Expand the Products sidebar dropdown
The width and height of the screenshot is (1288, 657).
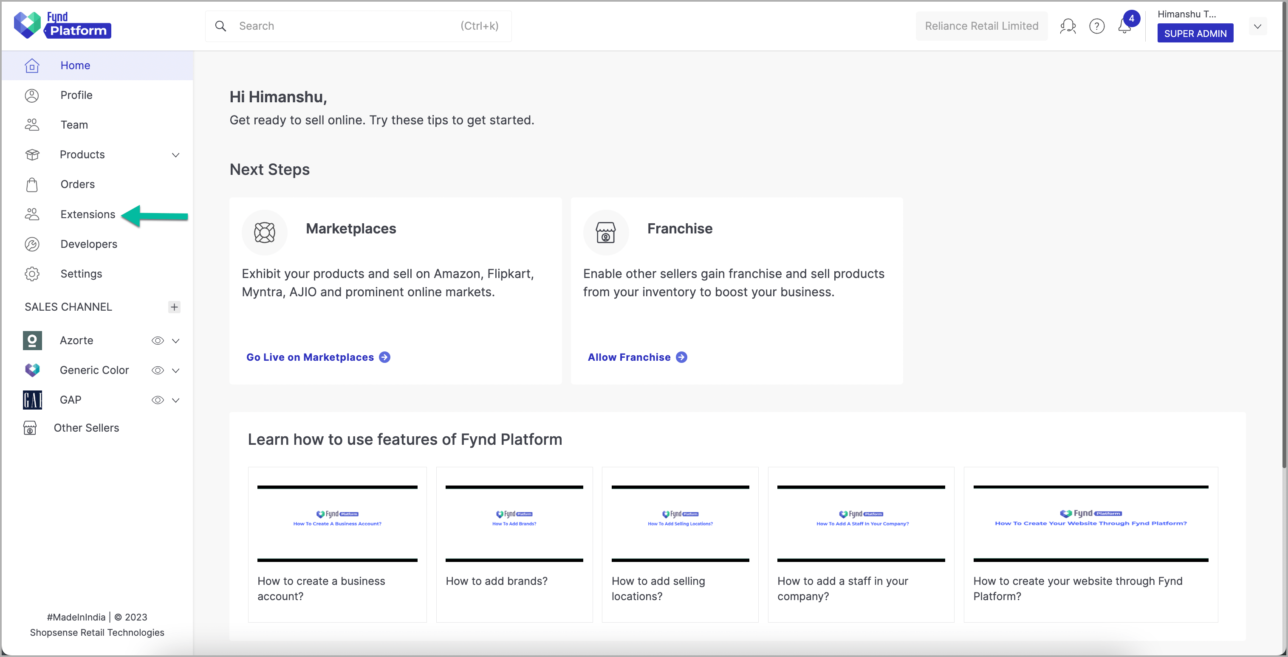(x=175, y=155)
